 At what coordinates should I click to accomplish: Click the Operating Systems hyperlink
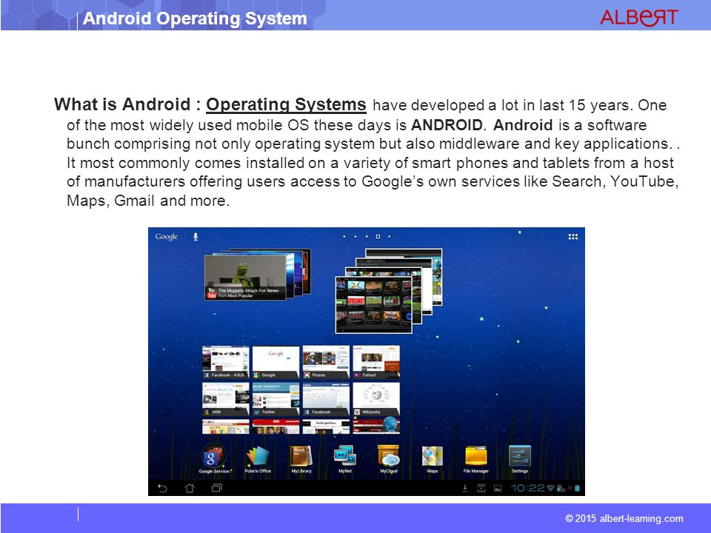click(x=286, y=104)
